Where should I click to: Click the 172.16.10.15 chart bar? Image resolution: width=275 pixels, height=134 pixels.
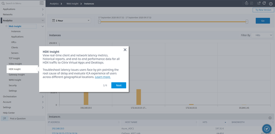tap(139, 97)
